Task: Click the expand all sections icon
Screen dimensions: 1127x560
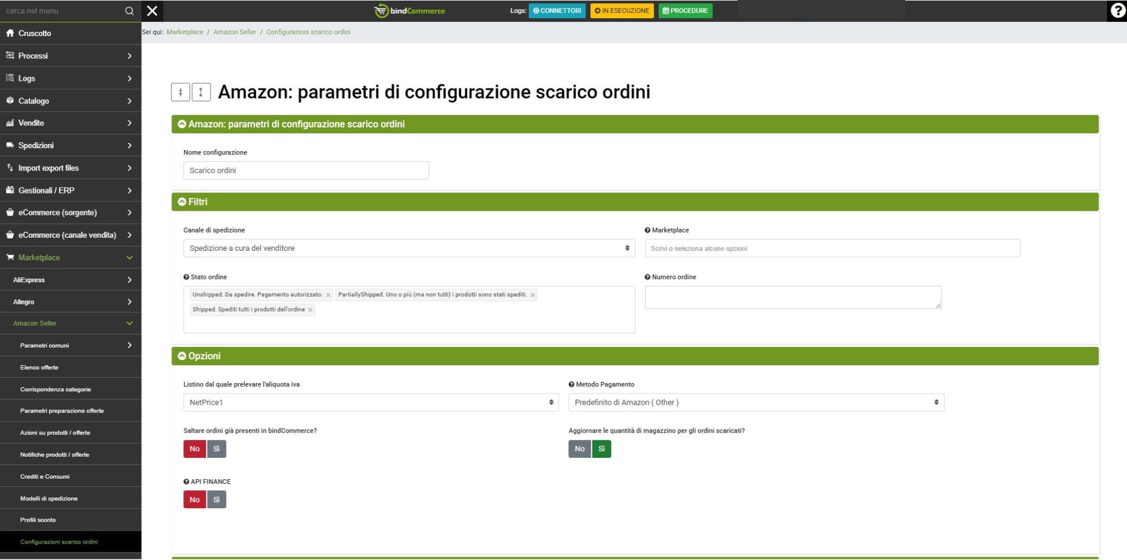Action: tap(201, 92)
